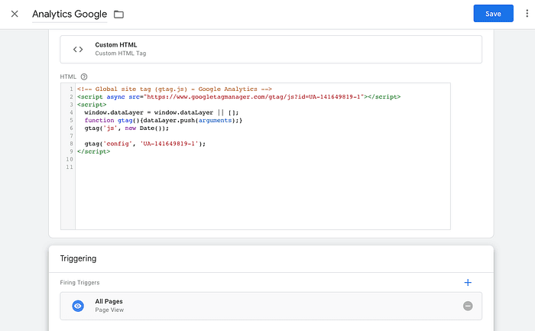Image resolution: width=535 pixels, height=331 pixels.
Task: Open the three-dot more options menu
Action: (x=527, y=14)
